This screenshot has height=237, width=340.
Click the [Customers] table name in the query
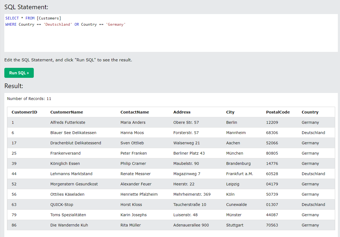click(x=49, y=18)
